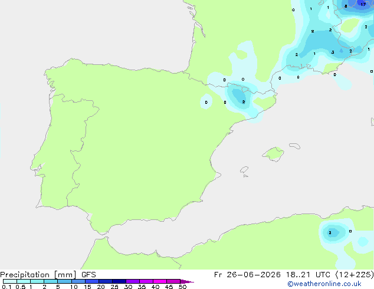Click the weatheronline.co.uk link
374x289 pixels.
point(324,284)
